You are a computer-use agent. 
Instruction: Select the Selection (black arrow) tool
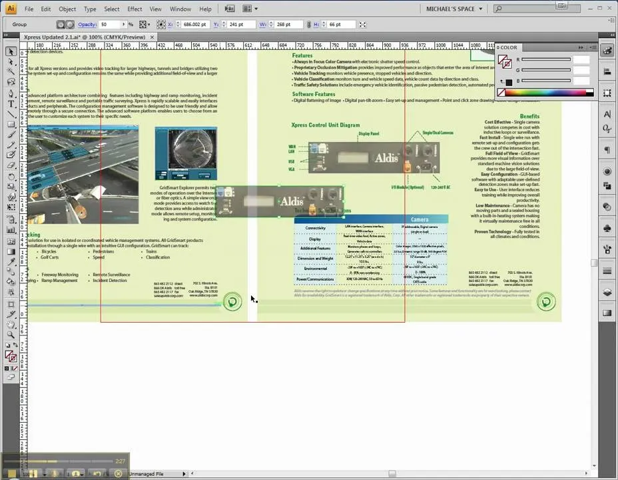coord(11,52)
